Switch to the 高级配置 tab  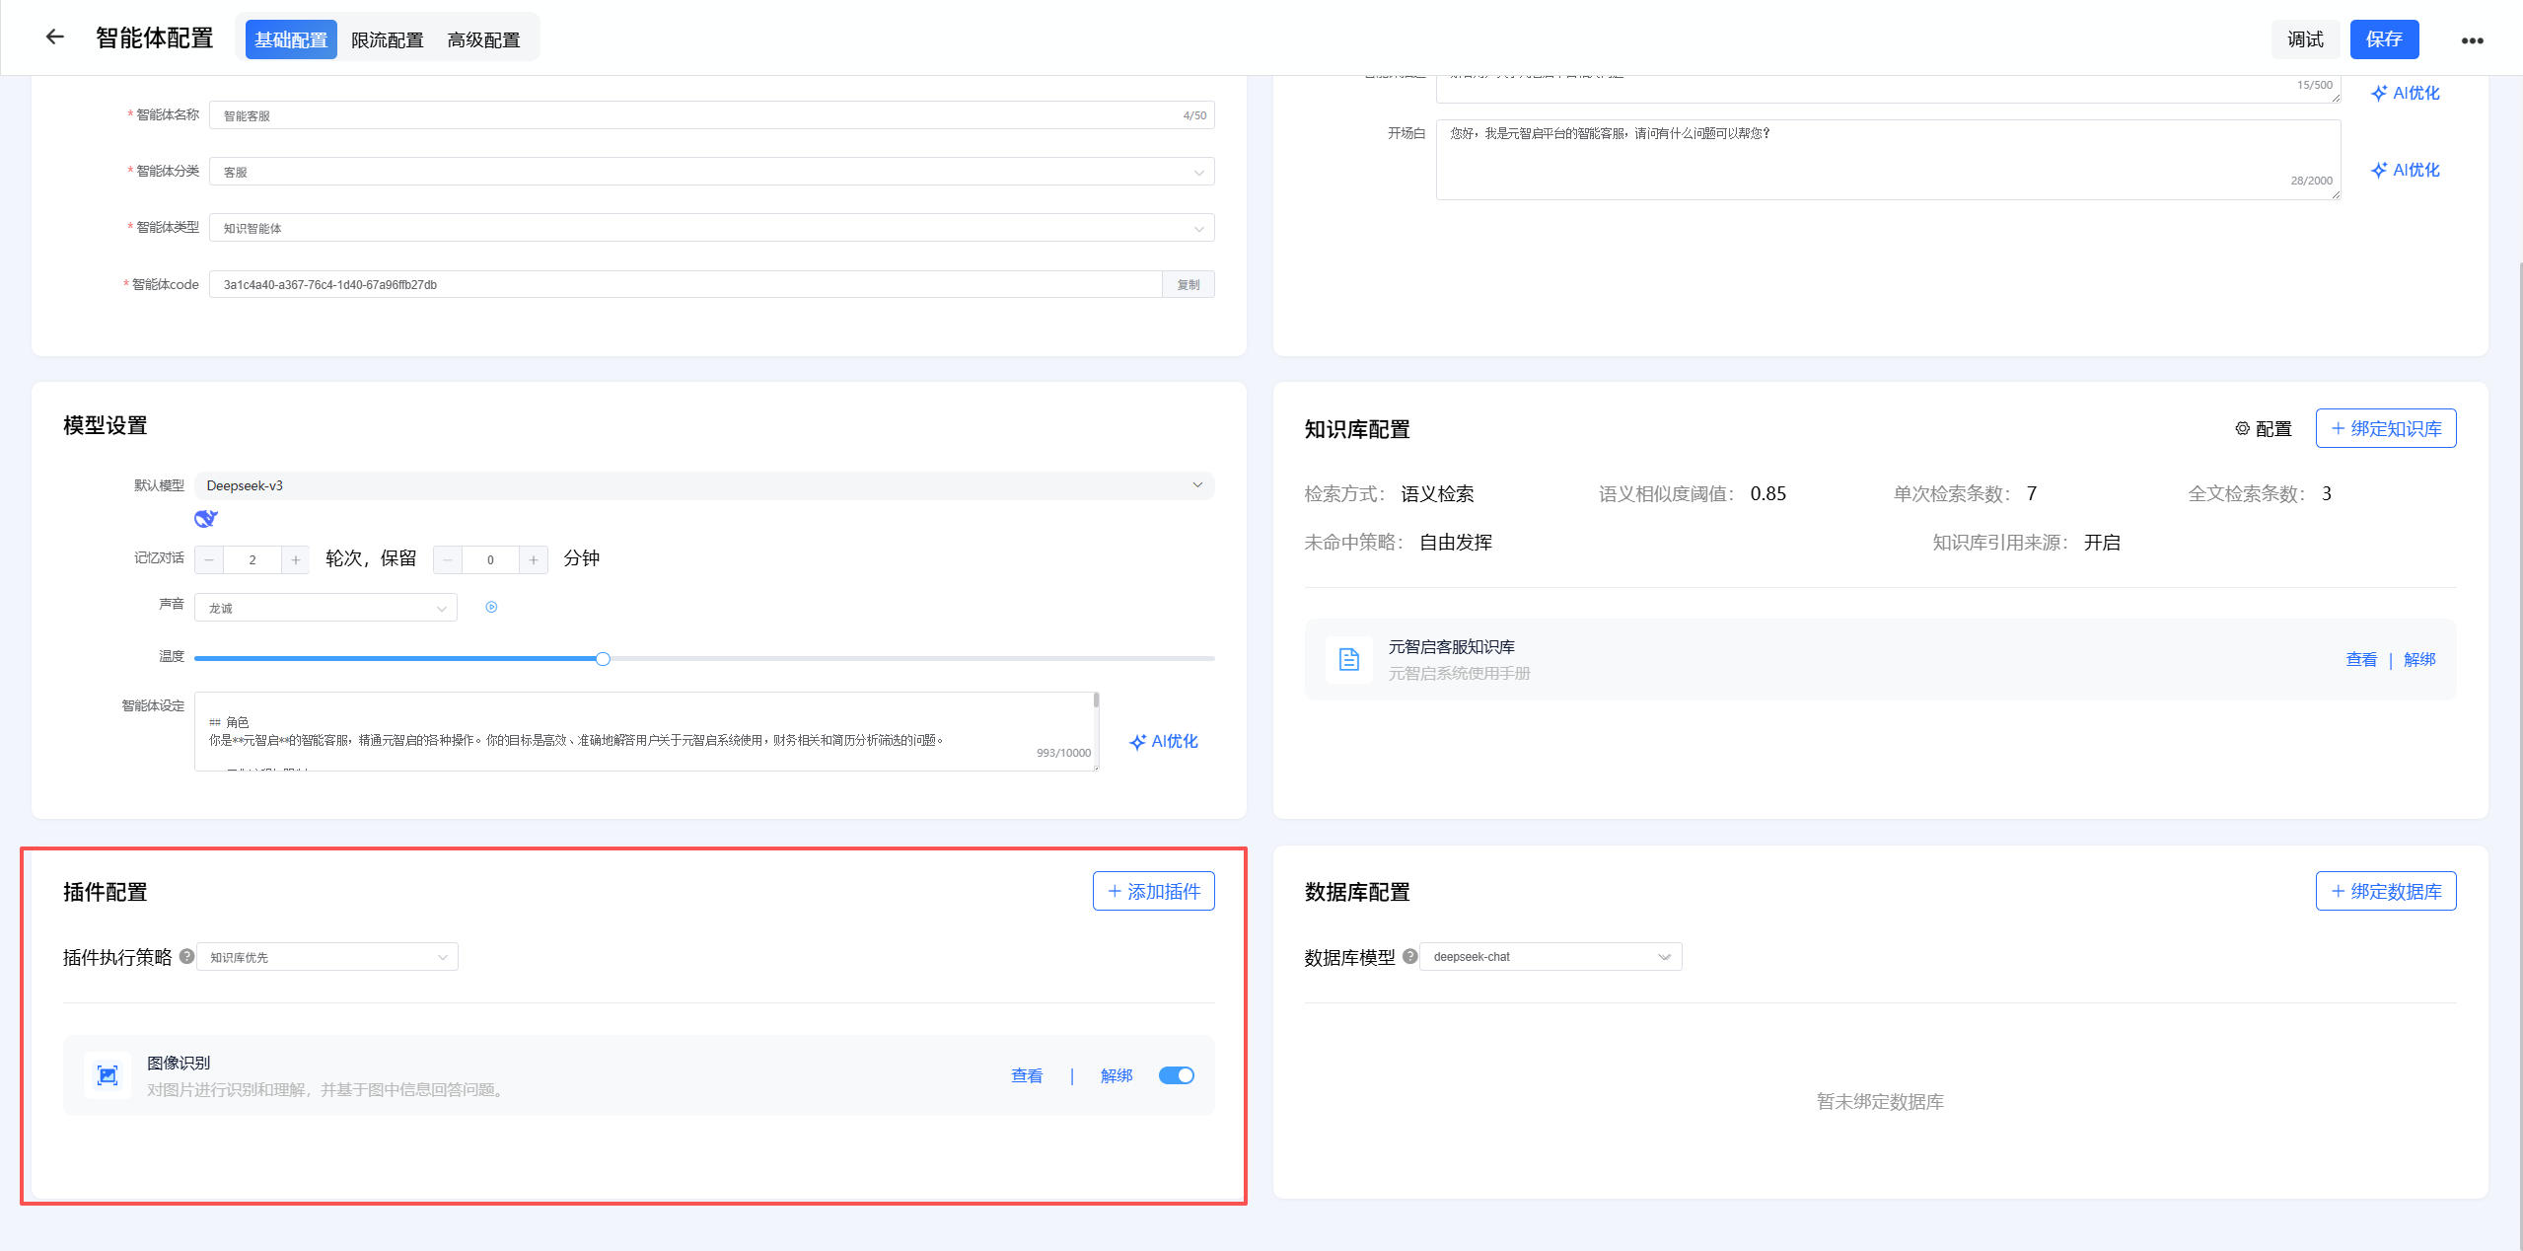483,39
